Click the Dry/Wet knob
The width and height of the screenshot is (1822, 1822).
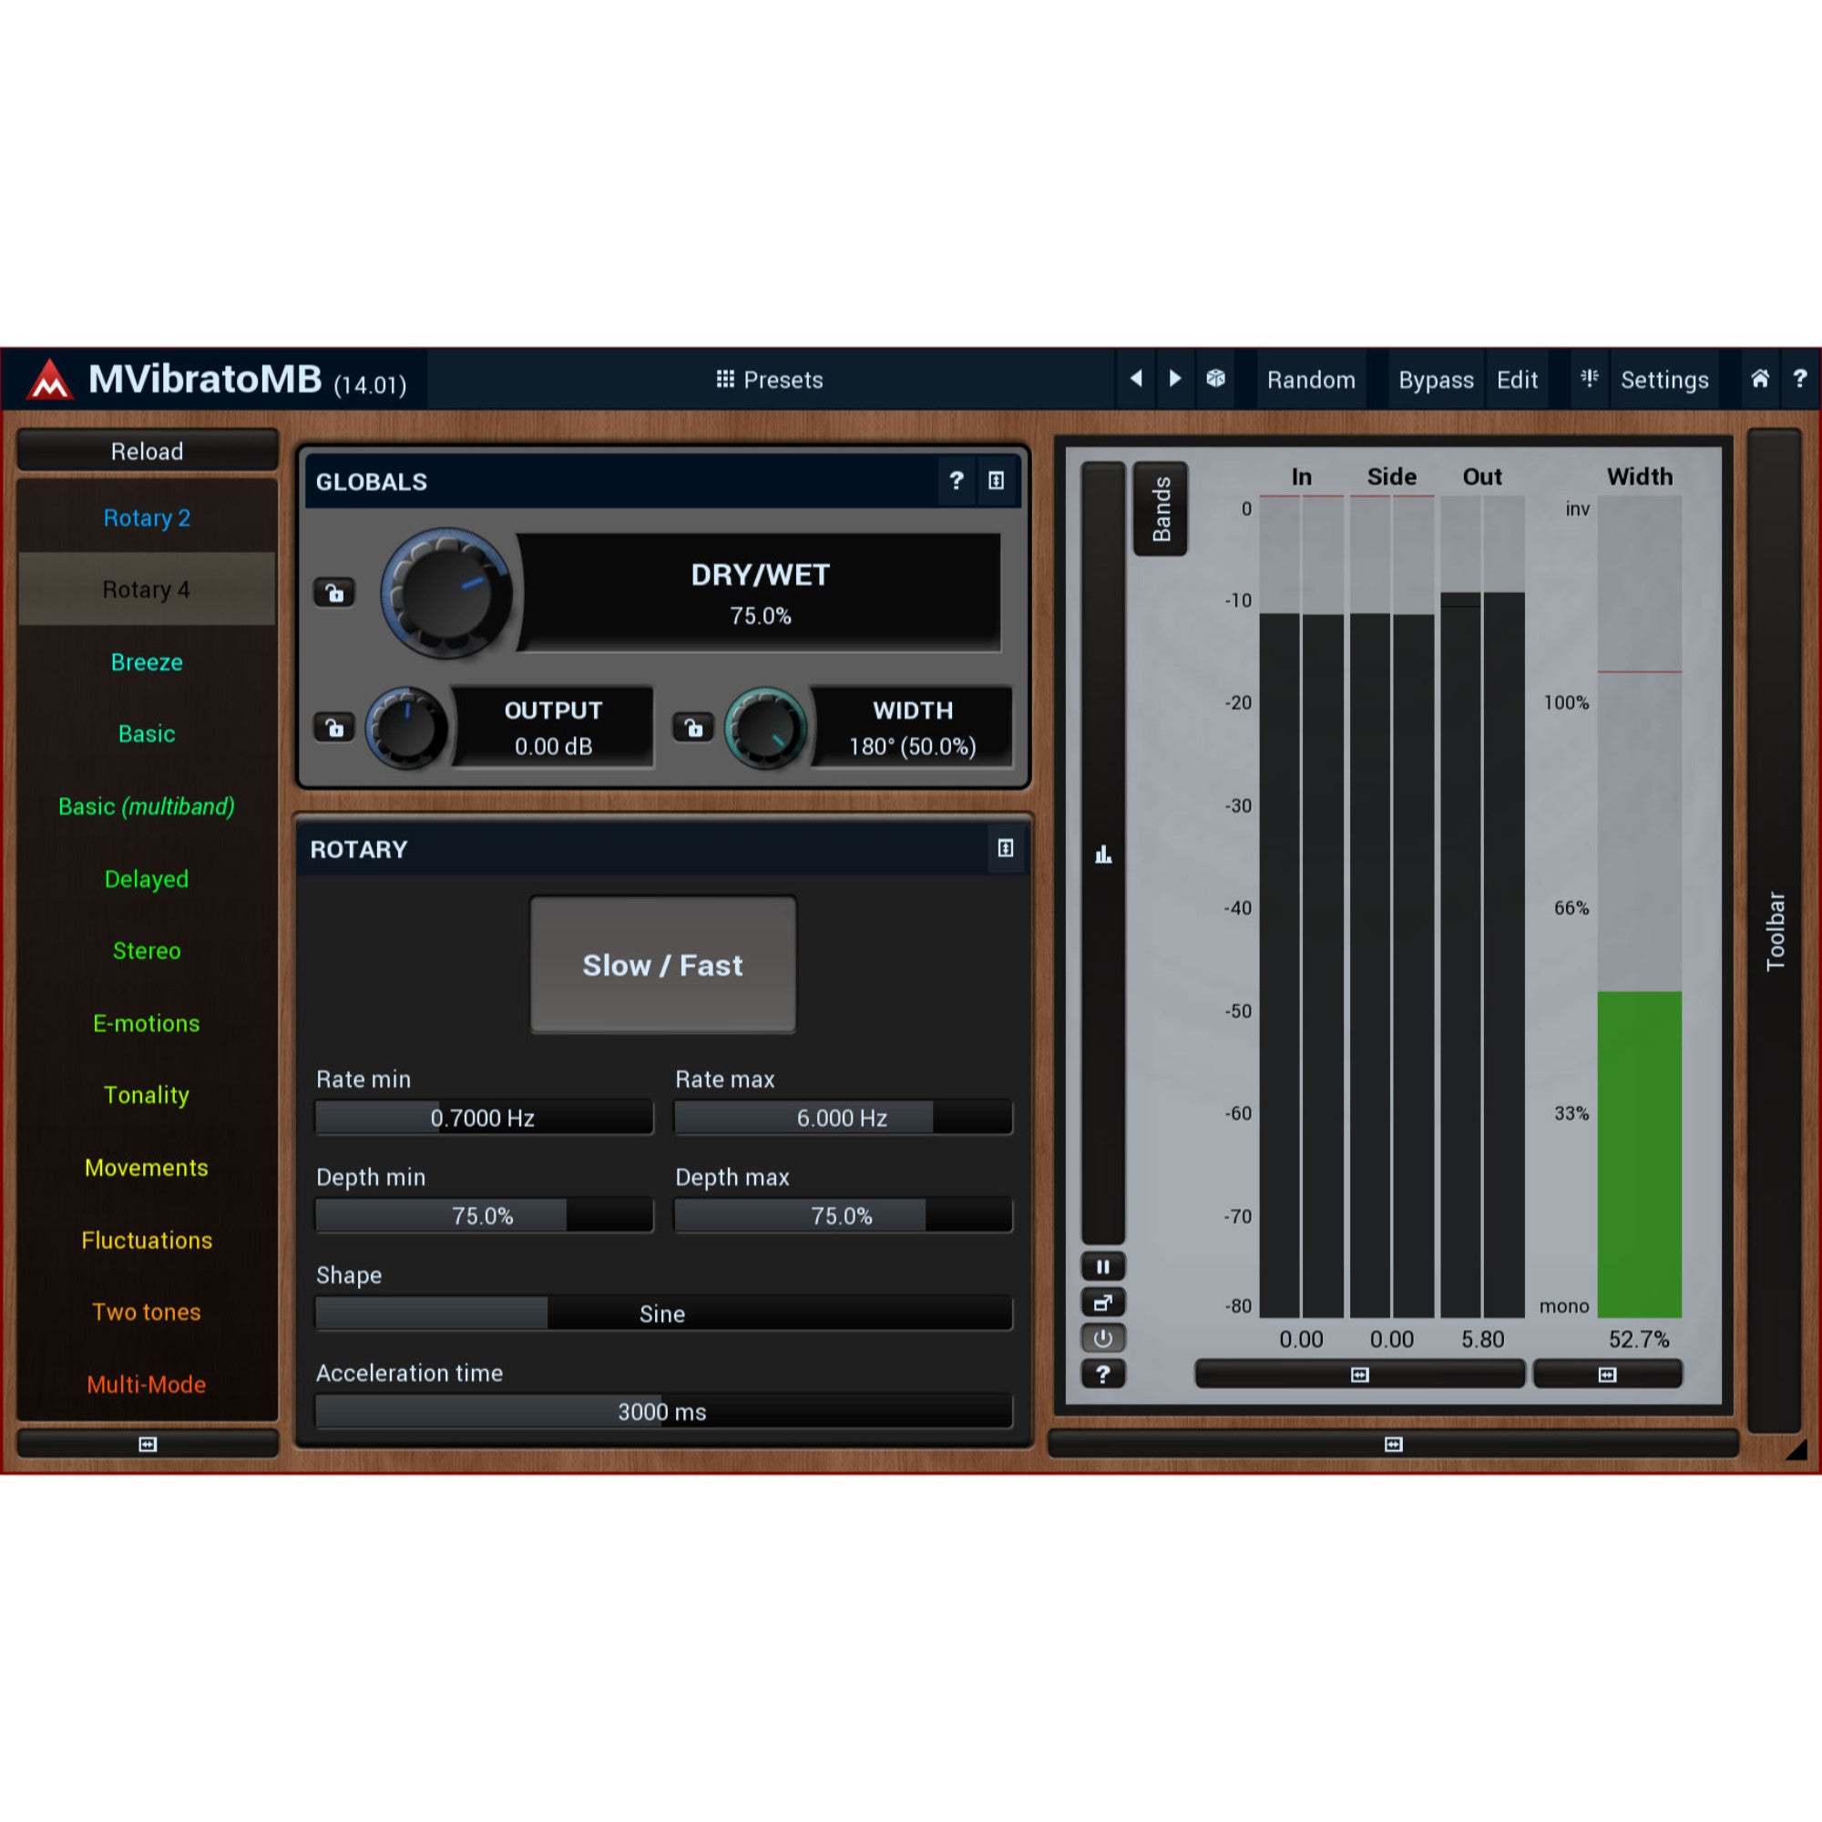coord(446,593)
